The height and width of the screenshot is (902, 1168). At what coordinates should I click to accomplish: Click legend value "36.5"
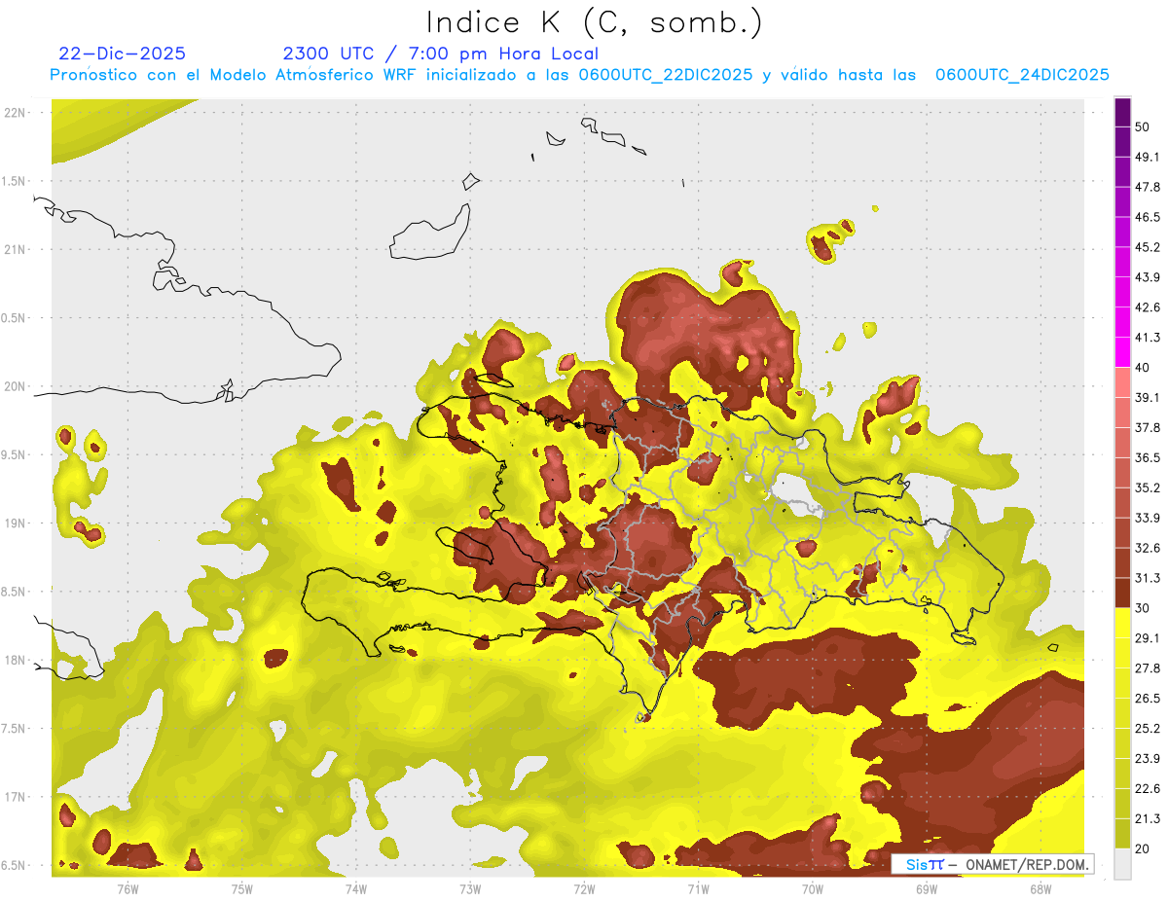(1148, 458)
